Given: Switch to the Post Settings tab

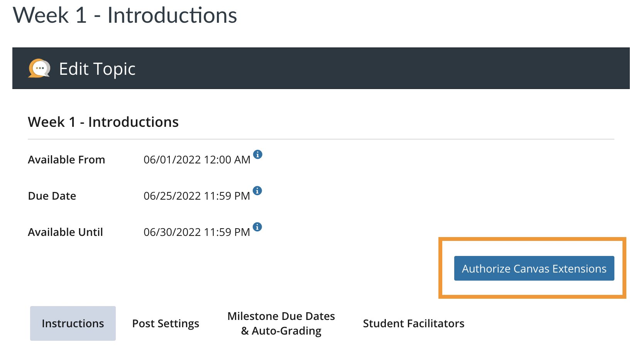Looking at the screenshot, I should coord(165,323).
